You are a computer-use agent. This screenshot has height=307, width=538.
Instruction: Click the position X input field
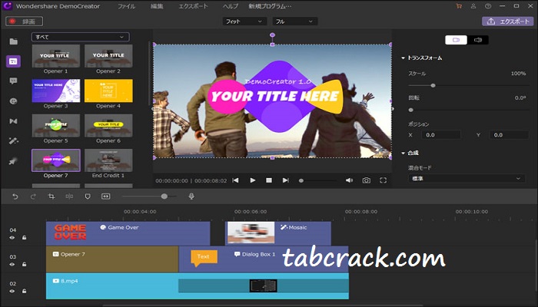click(x=441, y=135)
